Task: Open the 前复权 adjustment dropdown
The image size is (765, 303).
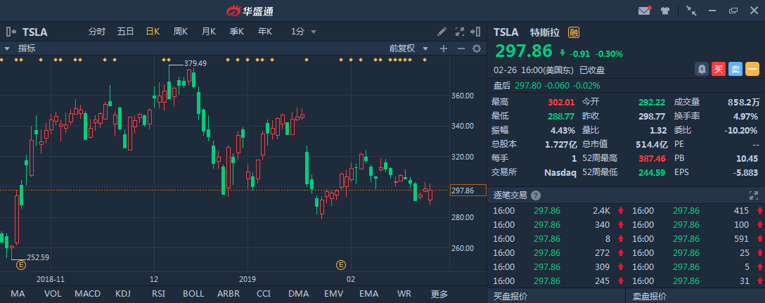Action: point(406,49)
